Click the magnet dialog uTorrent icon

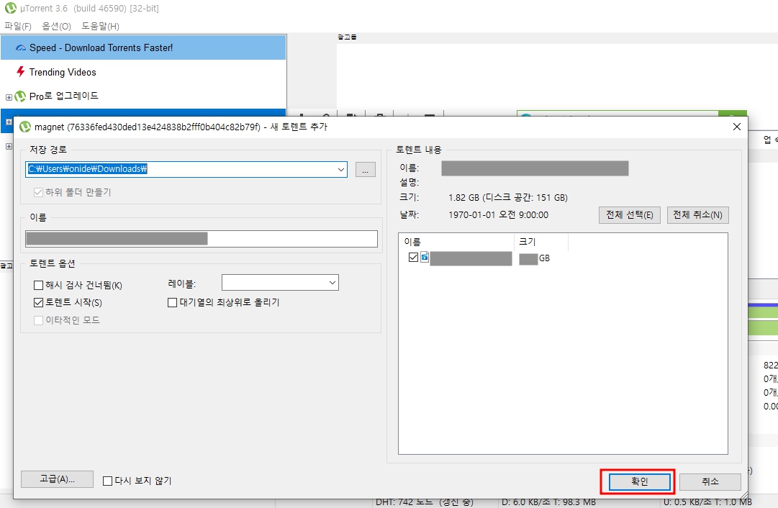click(24, 127)
